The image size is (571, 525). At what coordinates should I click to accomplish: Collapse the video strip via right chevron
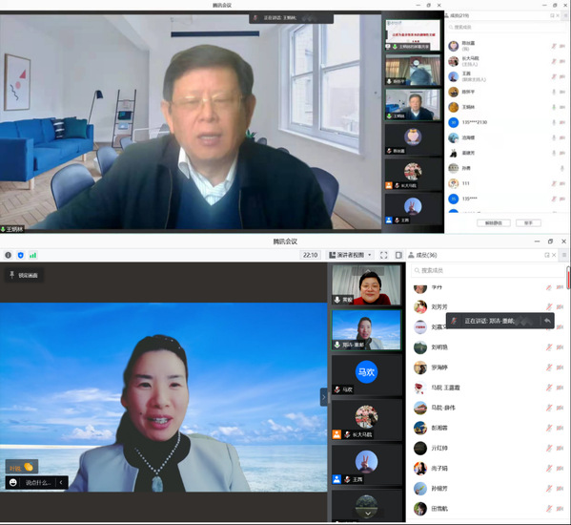coord(324,397)
